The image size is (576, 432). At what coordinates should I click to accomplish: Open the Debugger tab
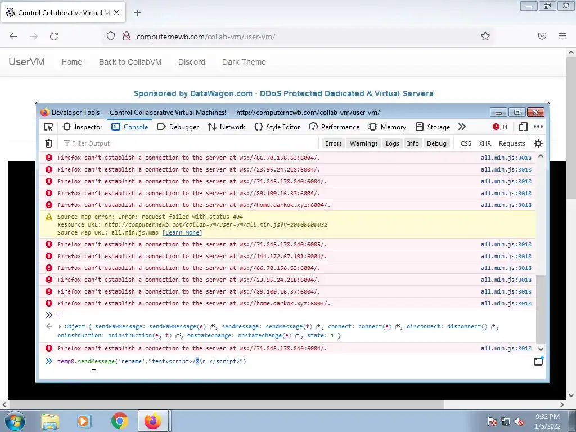coord(178,127)
